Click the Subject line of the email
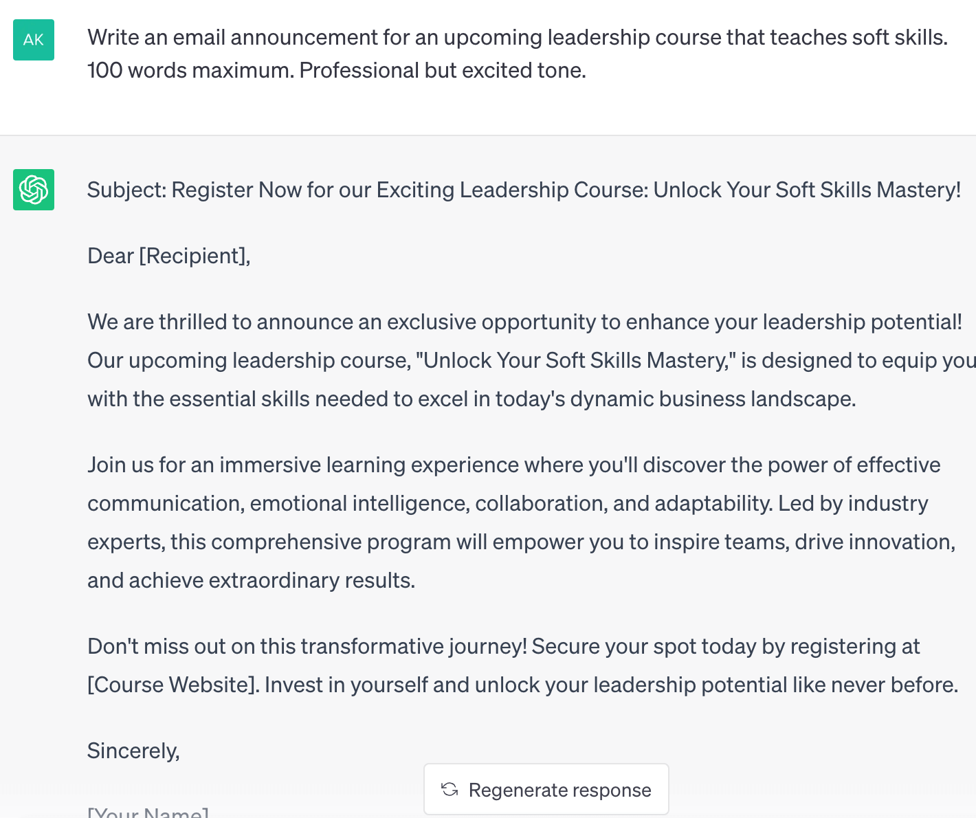Image resolution: width=976 pixels, height=818 pixels. [x=523, y=190]
